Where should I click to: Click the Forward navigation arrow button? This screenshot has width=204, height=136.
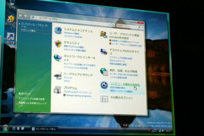point(25,16)
